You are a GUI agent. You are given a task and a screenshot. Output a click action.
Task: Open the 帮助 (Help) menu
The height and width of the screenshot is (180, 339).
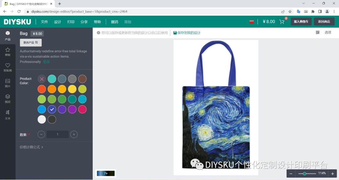click(x=97, y=22)
